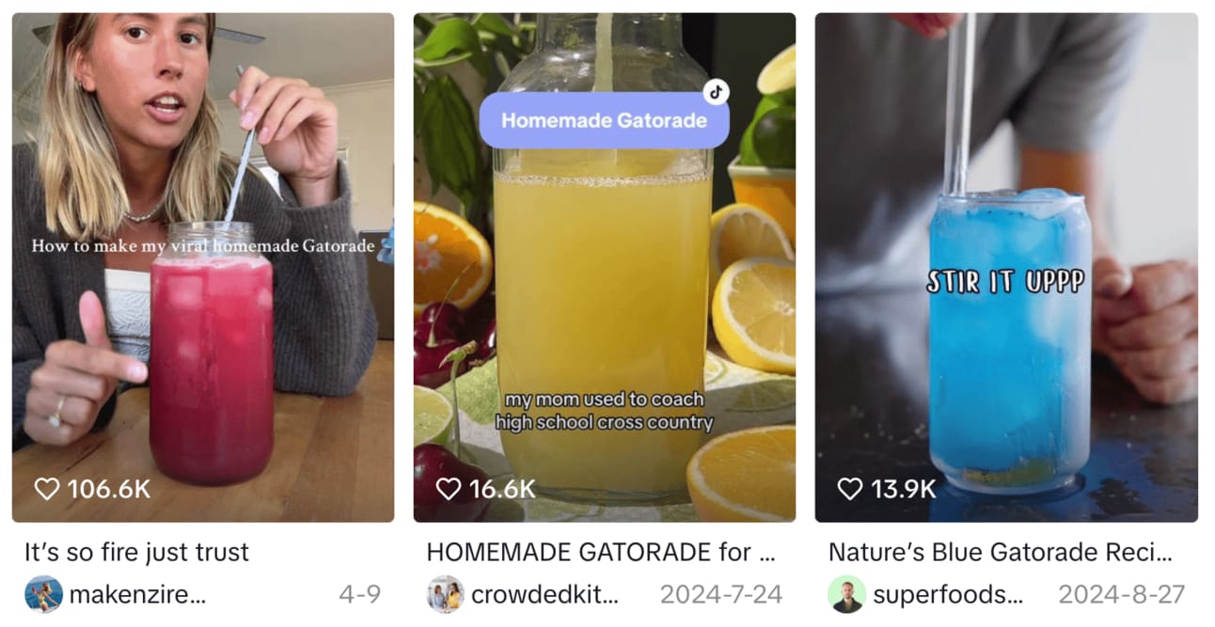Click title "Nature's Blue Gatorade Reci..."
The image size is (1215, 627).
1001,552
